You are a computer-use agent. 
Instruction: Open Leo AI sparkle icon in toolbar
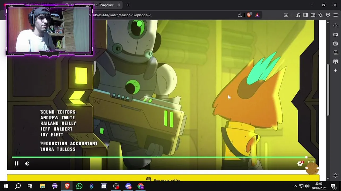coord(321,15)
